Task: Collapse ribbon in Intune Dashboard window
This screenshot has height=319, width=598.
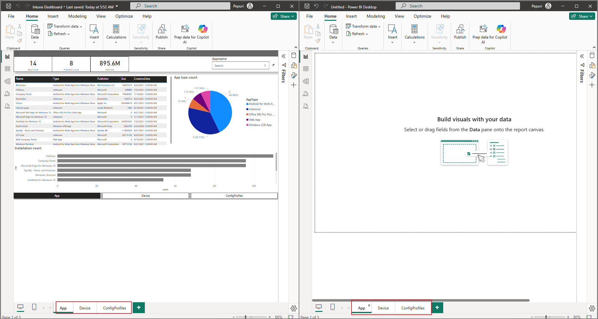Action: tap(296, 47)
